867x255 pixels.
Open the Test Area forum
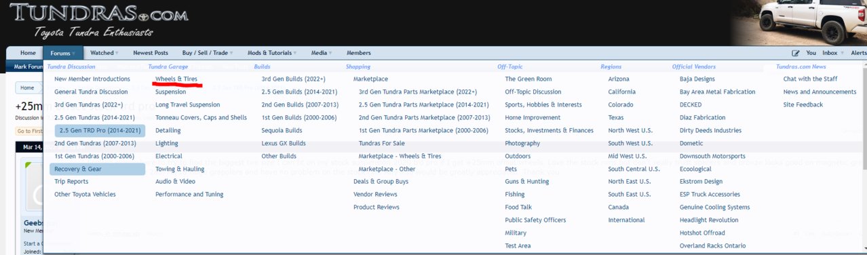518,246
